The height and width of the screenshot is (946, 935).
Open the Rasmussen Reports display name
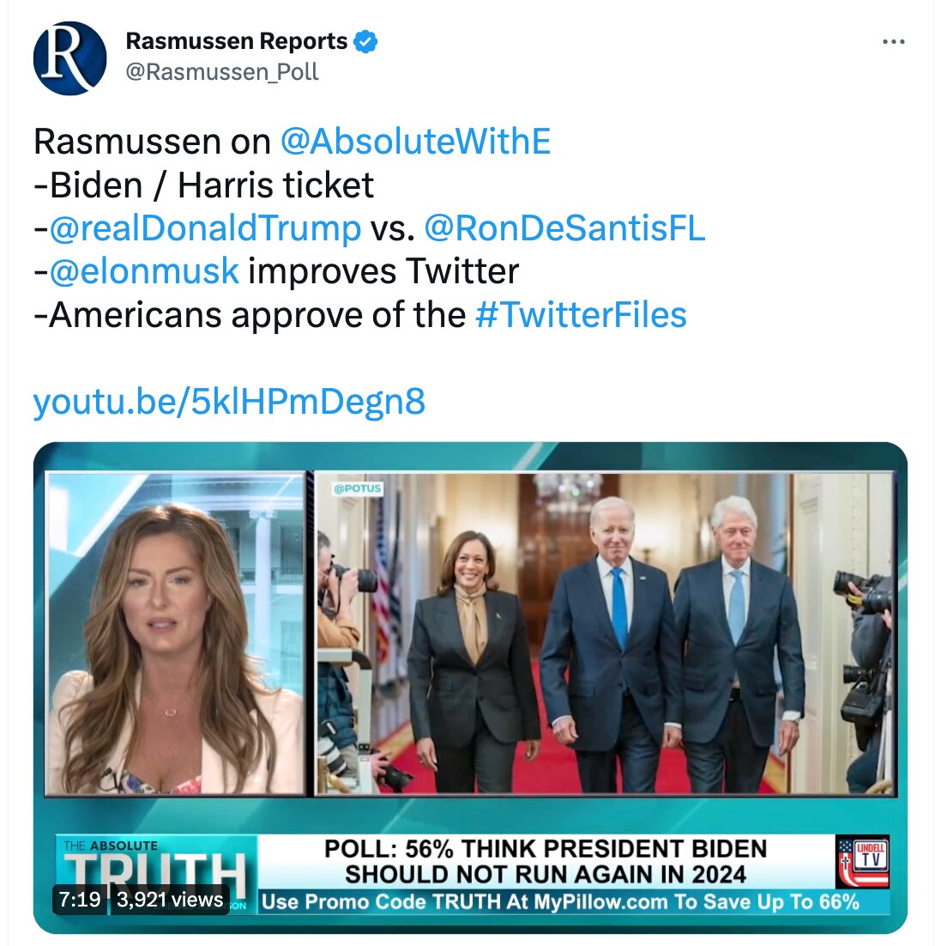(236, 41)
